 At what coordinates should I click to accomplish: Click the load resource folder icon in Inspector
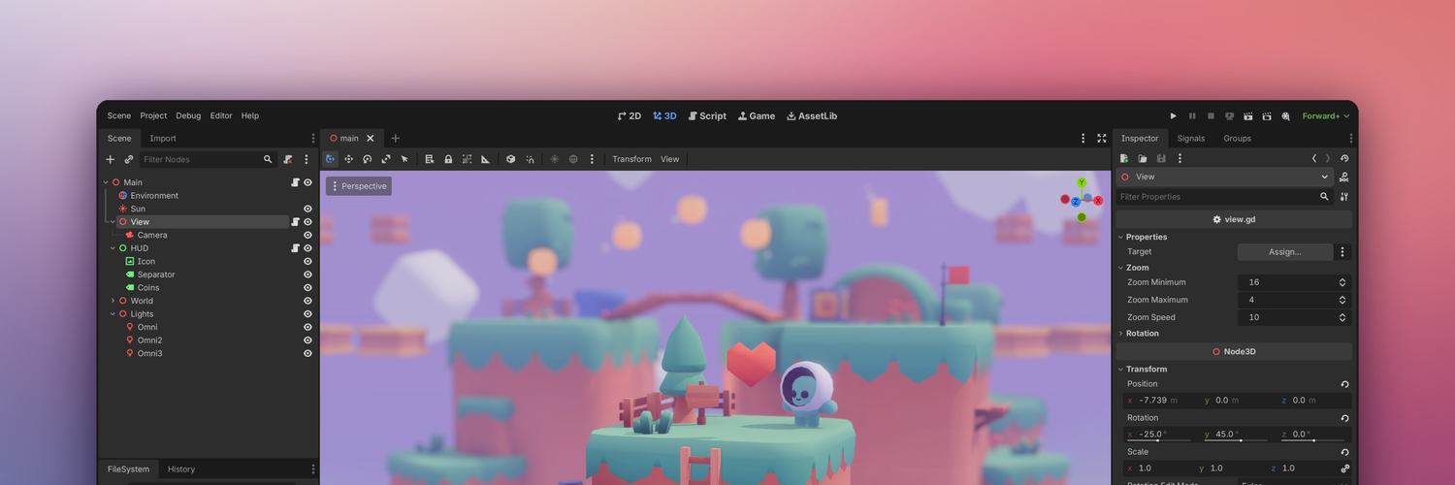[1143, 158]
